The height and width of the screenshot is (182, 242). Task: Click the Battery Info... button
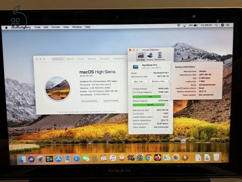coord(159,81)
